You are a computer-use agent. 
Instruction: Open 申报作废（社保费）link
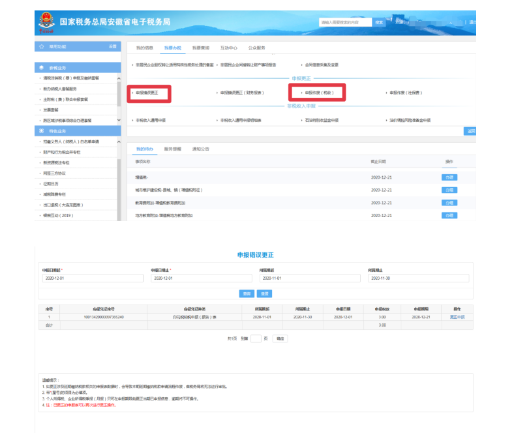[x=406, y=93]
